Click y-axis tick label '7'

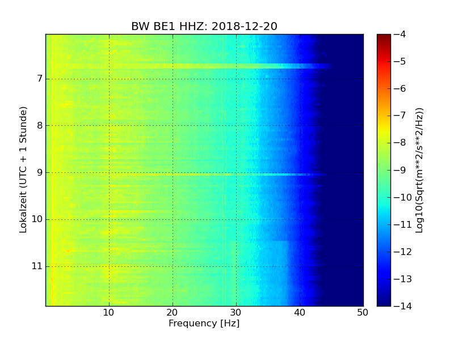[40, 79]
